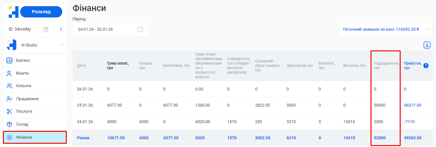Click the profit value 56377.50 link

click(x=412, y=105)
